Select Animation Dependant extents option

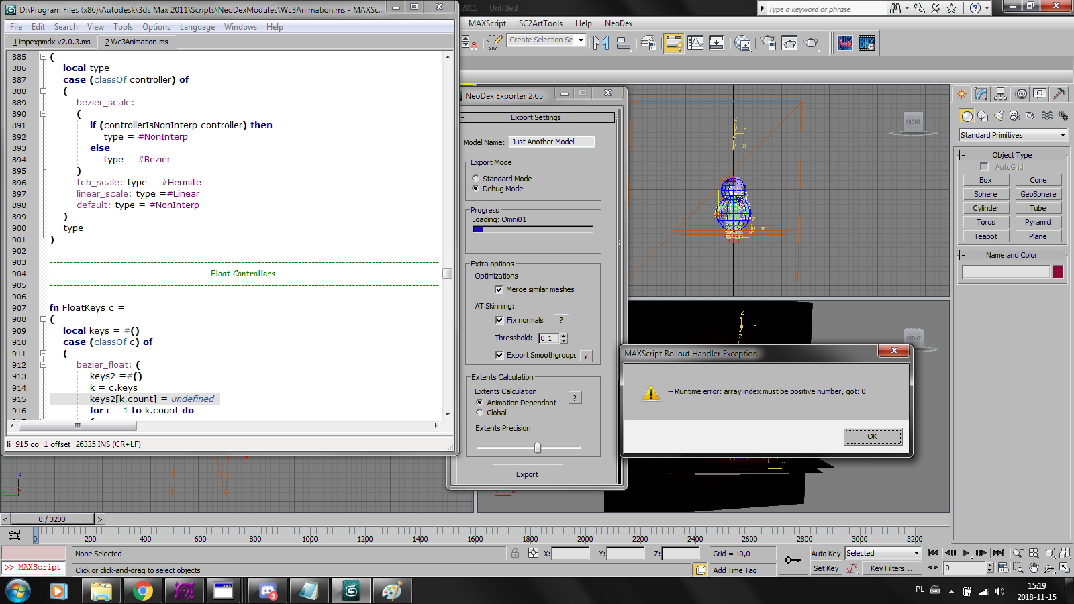coord(479,403)
